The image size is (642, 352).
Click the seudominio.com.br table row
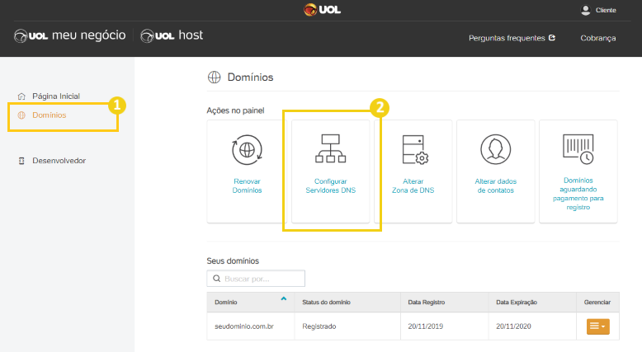click(413, 326)
